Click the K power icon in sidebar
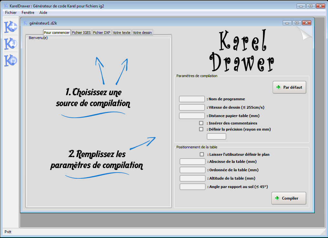Screen dimensions: 328x238 point(11,61)
